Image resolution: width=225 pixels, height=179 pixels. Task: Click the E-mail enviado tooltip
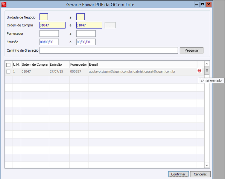[211, 81]
